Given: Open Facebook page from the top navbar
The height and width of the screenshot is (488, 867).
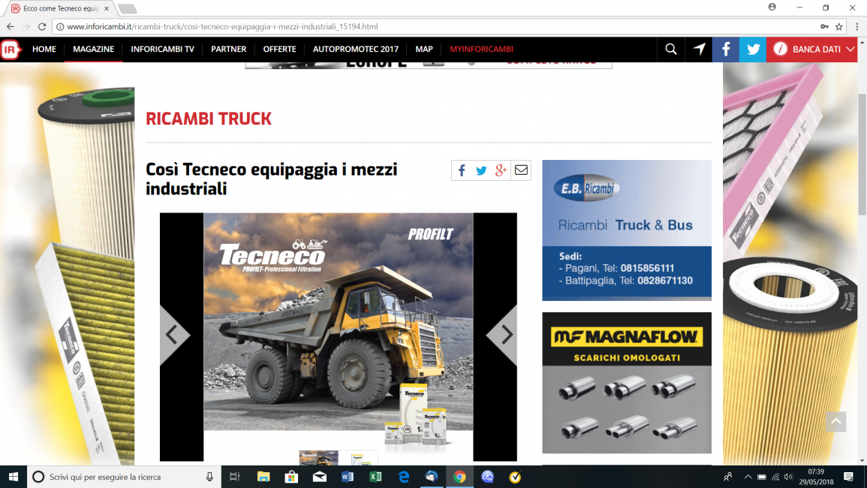Looking at the screenshot, I should pyautogui.click(x=725, y=50).
